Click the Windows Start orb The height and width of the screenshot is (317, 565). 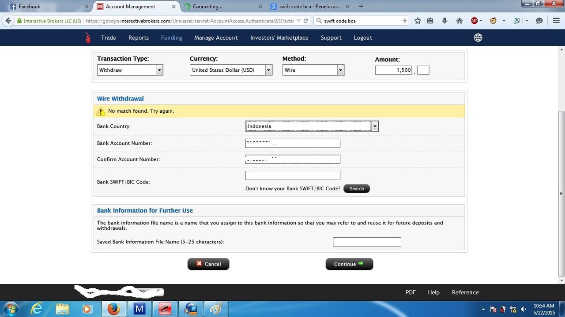pos(11,309)
